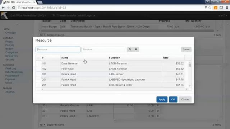Click the browser forward arrow
Image resolution: width=230 pixels, height=129 pixels.
8,8
